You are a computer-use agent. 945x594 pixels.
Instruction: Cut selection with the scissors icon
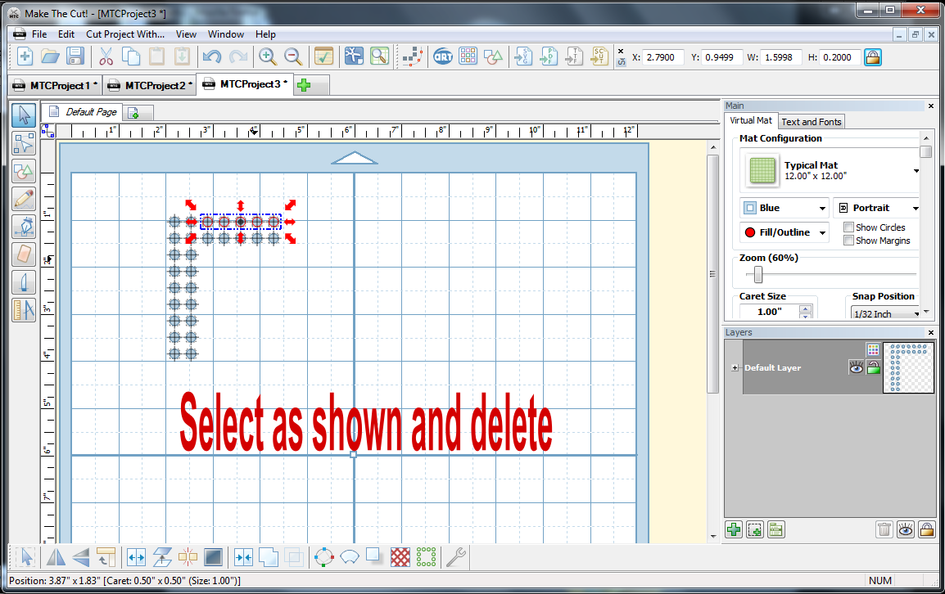106,56
